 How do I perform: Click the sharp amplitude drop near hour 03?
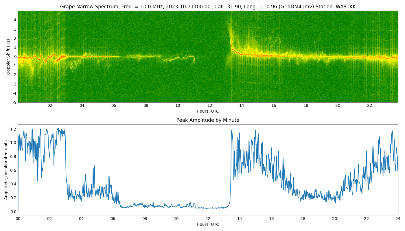pyautogui.click(x=66, y=162)
